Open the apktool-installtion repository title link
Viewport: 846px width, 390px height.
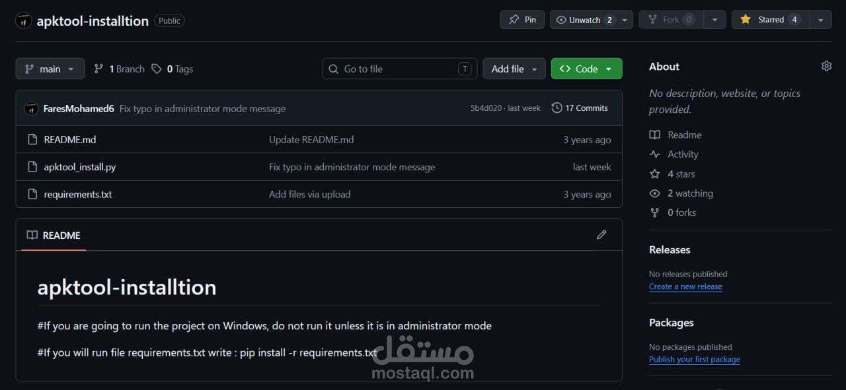(x=93, y=20)
